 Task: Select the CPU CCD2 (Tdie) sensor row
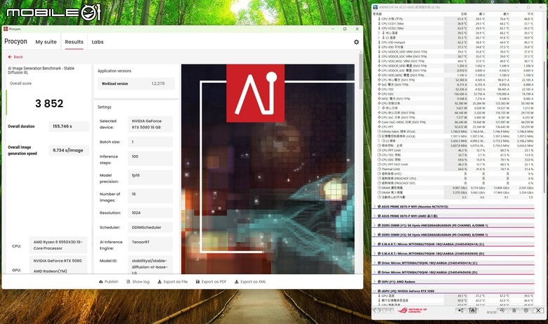click(454, 28)
